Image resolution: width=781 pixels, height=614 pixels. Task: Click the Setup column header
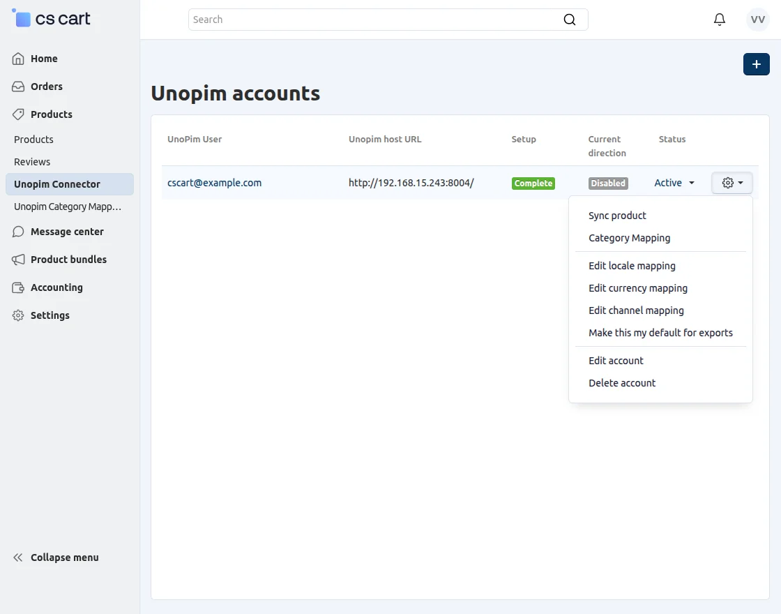click(x=524, y=140)
